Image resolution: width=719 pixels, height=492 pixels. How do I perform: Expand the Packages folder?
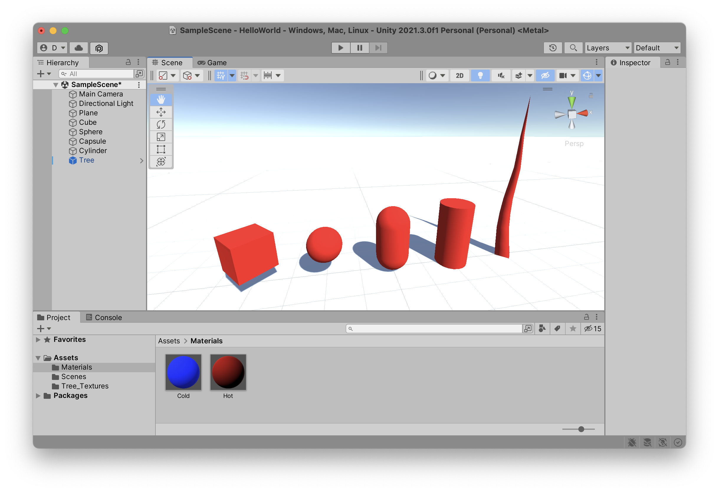tap(38, 396)
